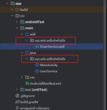This screenshot has height=110, width=107.
Task: Click the MainActivity class icon
Action: point(37,65)
